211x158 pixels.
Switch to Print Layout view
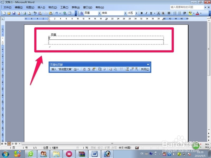pyautogui.click(x=9, y=144)
